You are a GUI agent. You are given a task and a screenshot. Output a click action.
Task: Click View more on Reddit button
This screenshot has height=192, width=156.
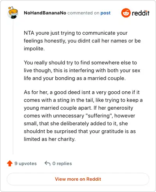(x=78, y=179)
